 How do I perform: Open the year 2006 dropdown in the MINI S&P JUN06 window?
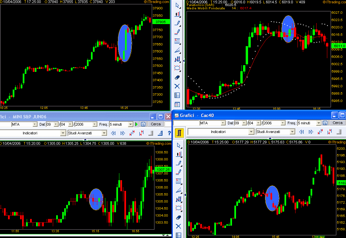pyautogui.click(x=95, y=124)
